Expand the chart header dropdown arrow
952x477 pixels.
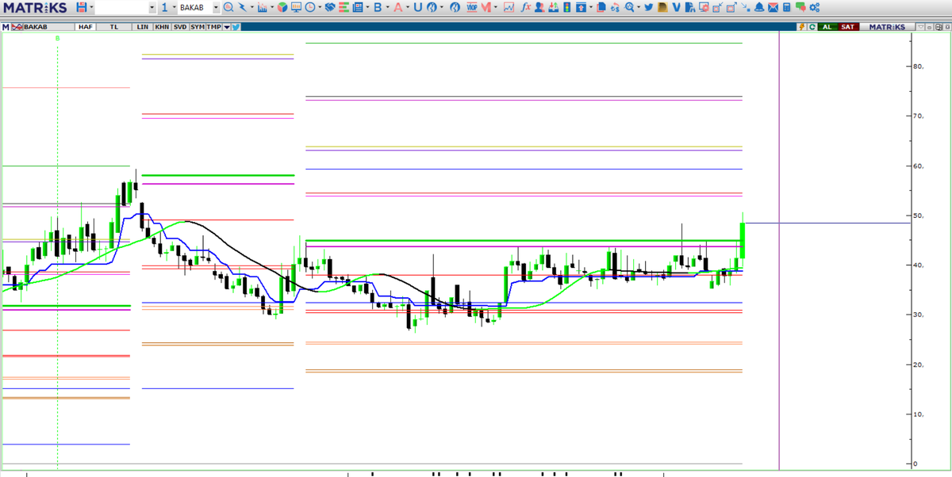(x=227, y=27)
